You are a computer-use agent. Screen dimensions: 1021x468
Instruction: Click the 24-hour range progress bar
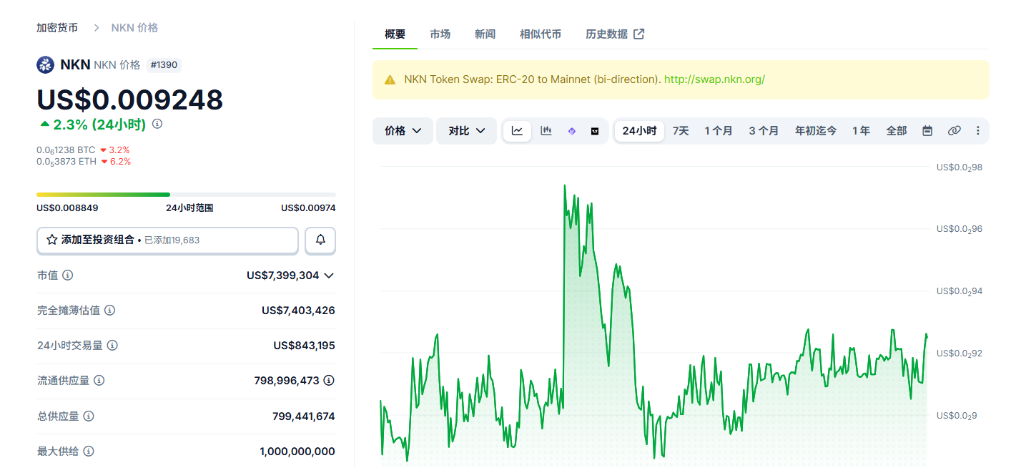(186, 194)
